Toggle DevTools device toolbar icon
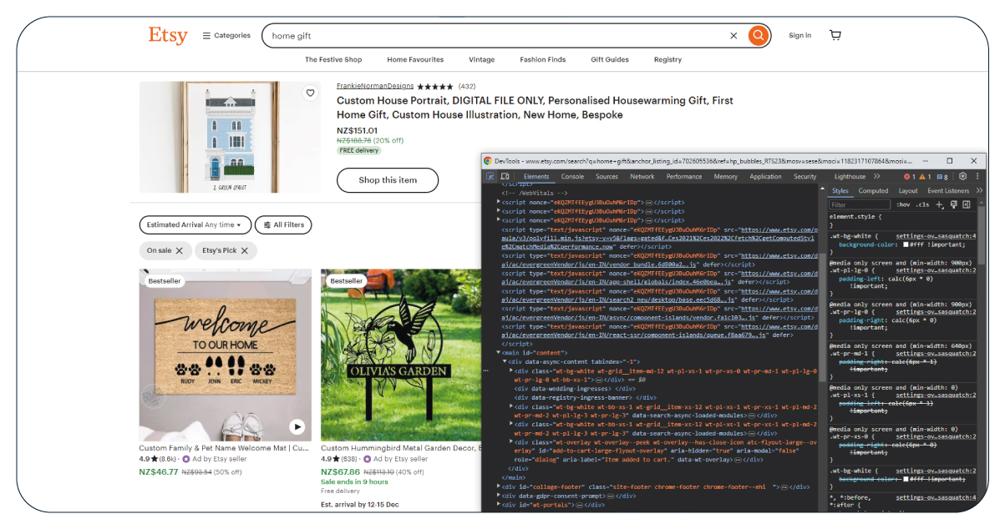The image size is (1005, 529). 505,177
